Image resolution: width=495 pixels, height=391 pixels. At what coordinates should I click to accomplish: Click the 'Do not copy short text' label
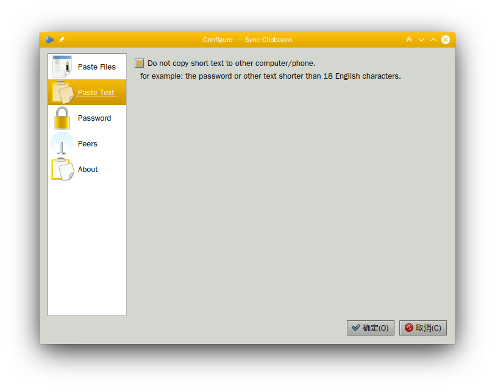(x=231, y=63)
